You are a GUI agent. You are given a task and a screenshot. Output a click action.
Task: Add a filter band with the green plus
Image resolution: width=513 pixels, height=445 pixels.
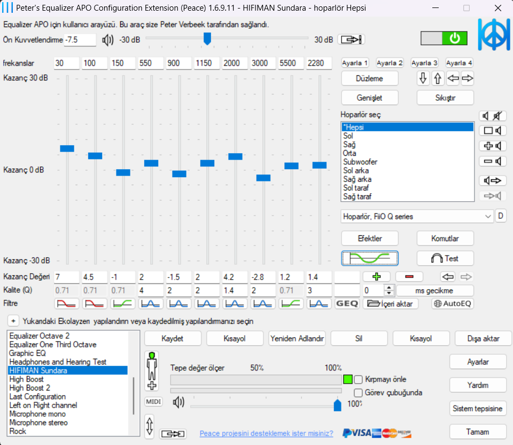point(377,277)
